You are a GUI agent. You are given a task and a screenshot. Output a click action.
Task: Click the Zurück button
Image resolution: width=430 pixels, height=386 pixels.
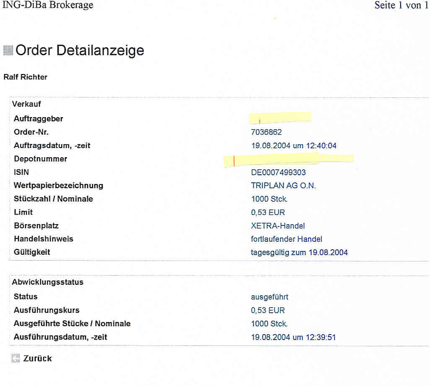pos(39,358)
